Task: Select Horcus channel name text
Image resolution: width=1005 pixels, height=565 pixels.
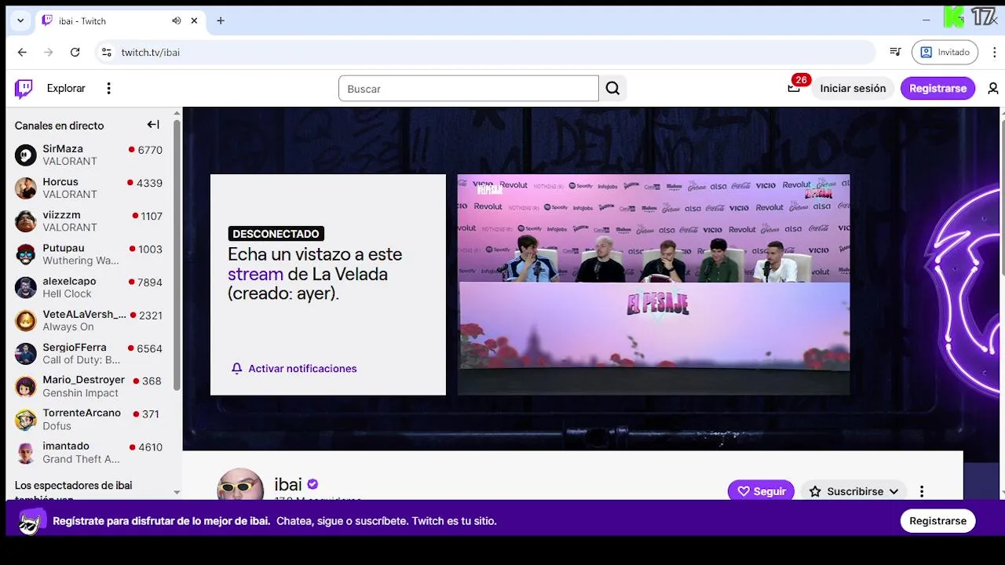Action: [x=60, y=181]
